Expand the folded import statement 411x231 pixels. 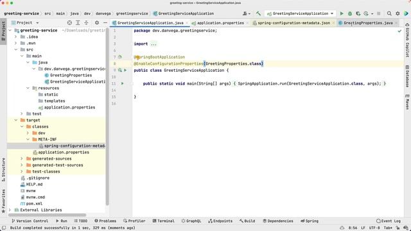pos(153,44)
